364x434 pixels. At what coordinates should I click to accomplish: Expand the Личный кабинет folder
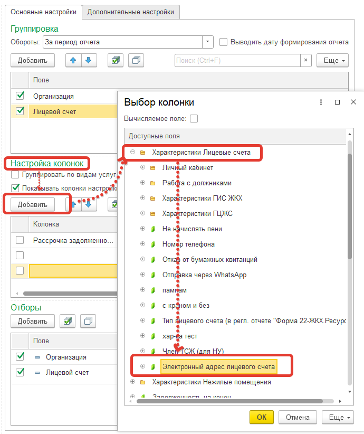[142, 168]
